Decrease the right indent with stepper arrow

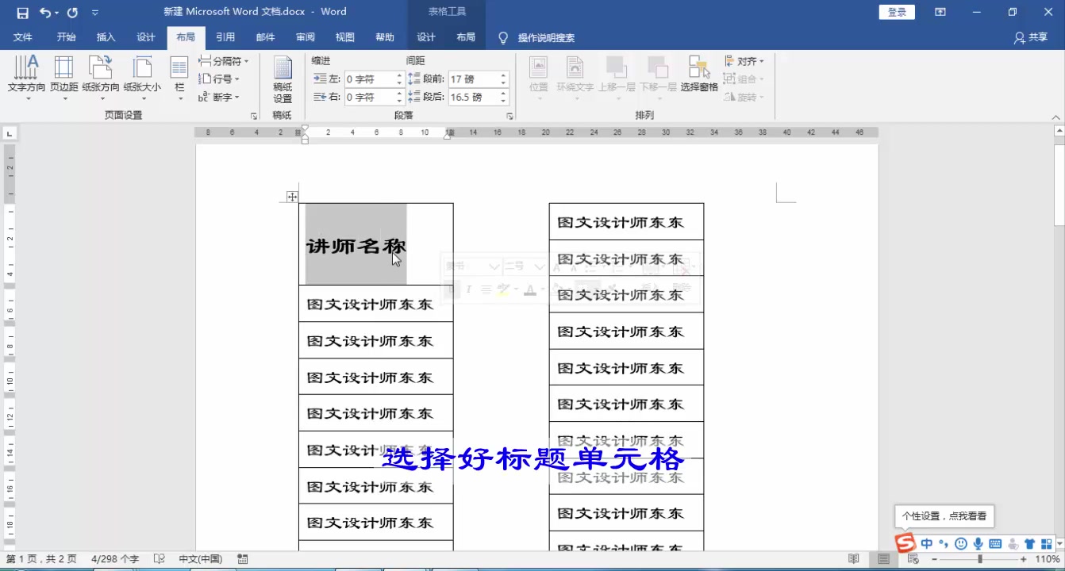[399, 102]
